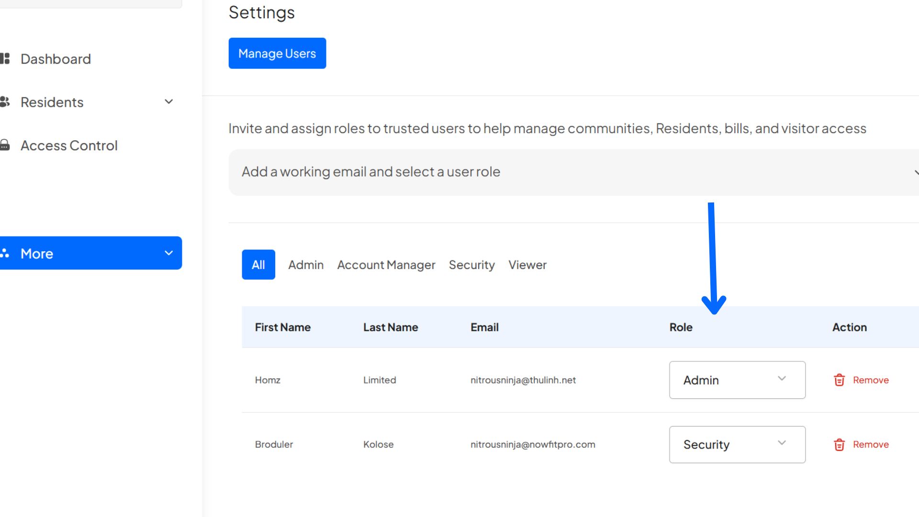Click the More menu icon in sidebar
Viewport: 919px width, 517px height.
tap(5, 253)
